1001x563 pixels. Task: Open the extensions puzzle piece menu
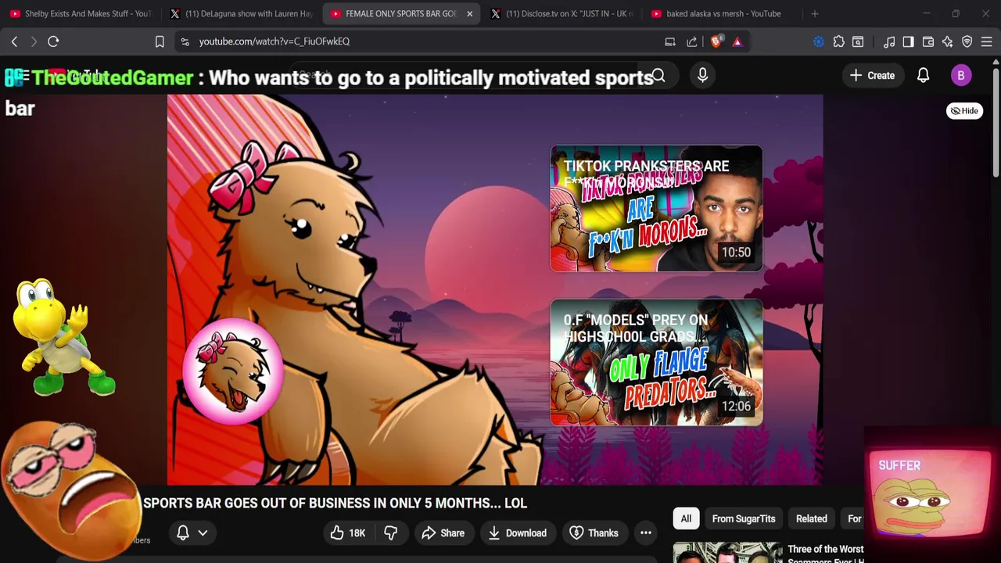(x=838, y=41)
